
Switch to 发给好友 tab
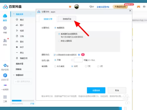click(67, 19)
